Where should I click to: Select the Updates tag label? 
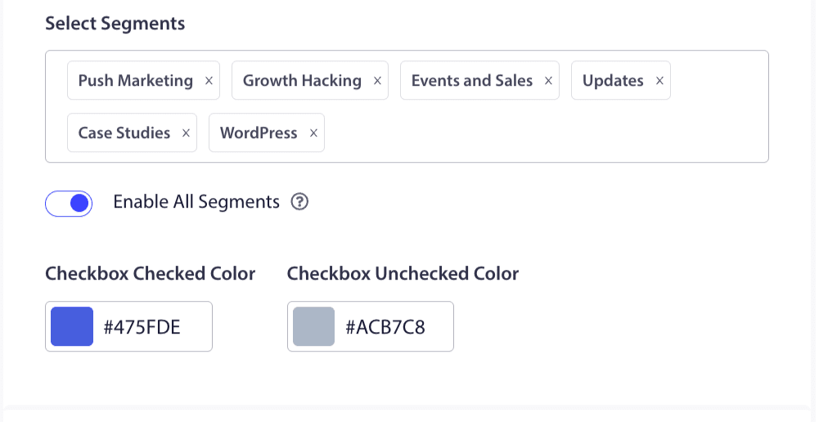tap(613, 81)
